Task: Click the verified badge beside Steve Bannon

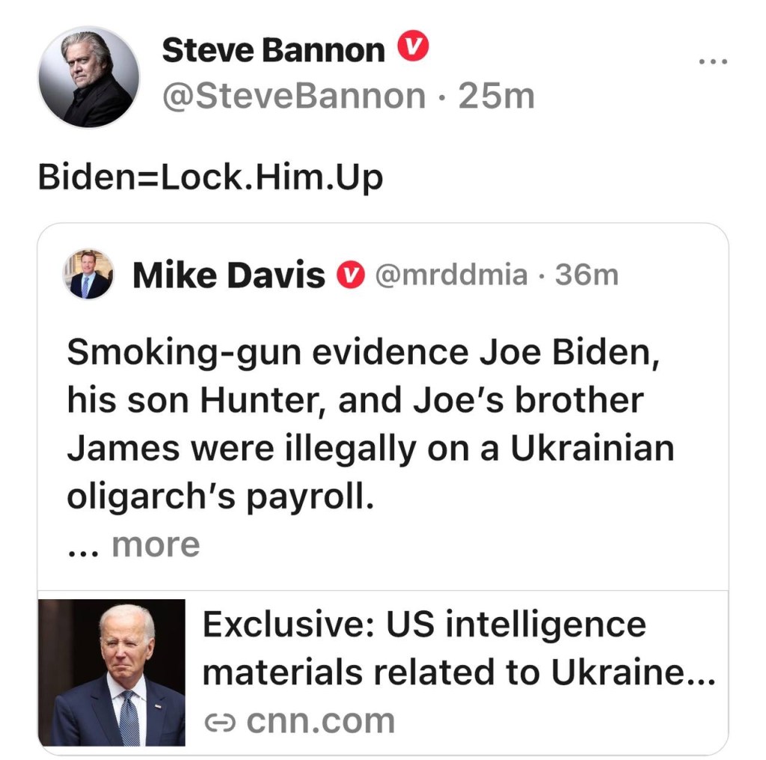Action: pyautogui.click(x=411, y=49)
